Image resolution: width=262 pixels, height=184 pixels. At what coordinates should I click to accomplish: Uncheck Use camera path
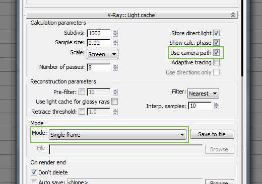click(x=216, y=53)
